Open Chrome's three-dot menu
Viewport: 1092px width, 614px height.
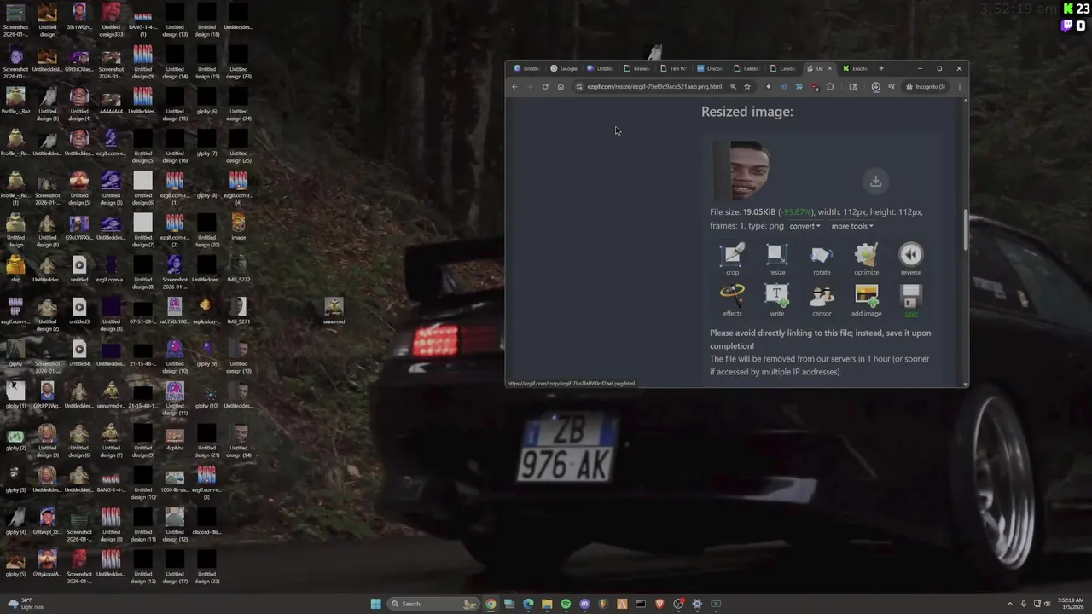(959, 86)
